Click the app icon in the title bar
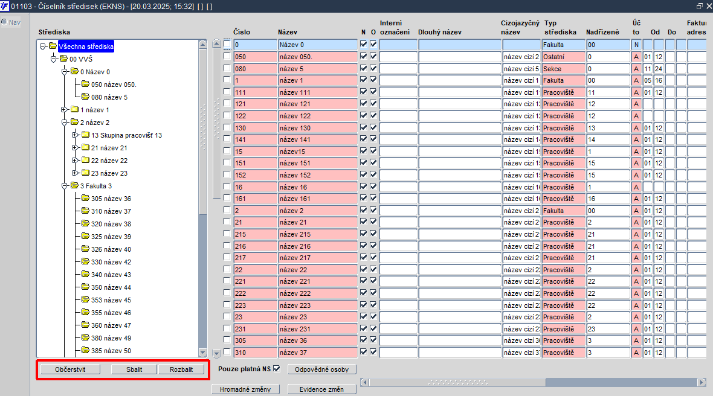The image size is (713, 396). (5, 6)
